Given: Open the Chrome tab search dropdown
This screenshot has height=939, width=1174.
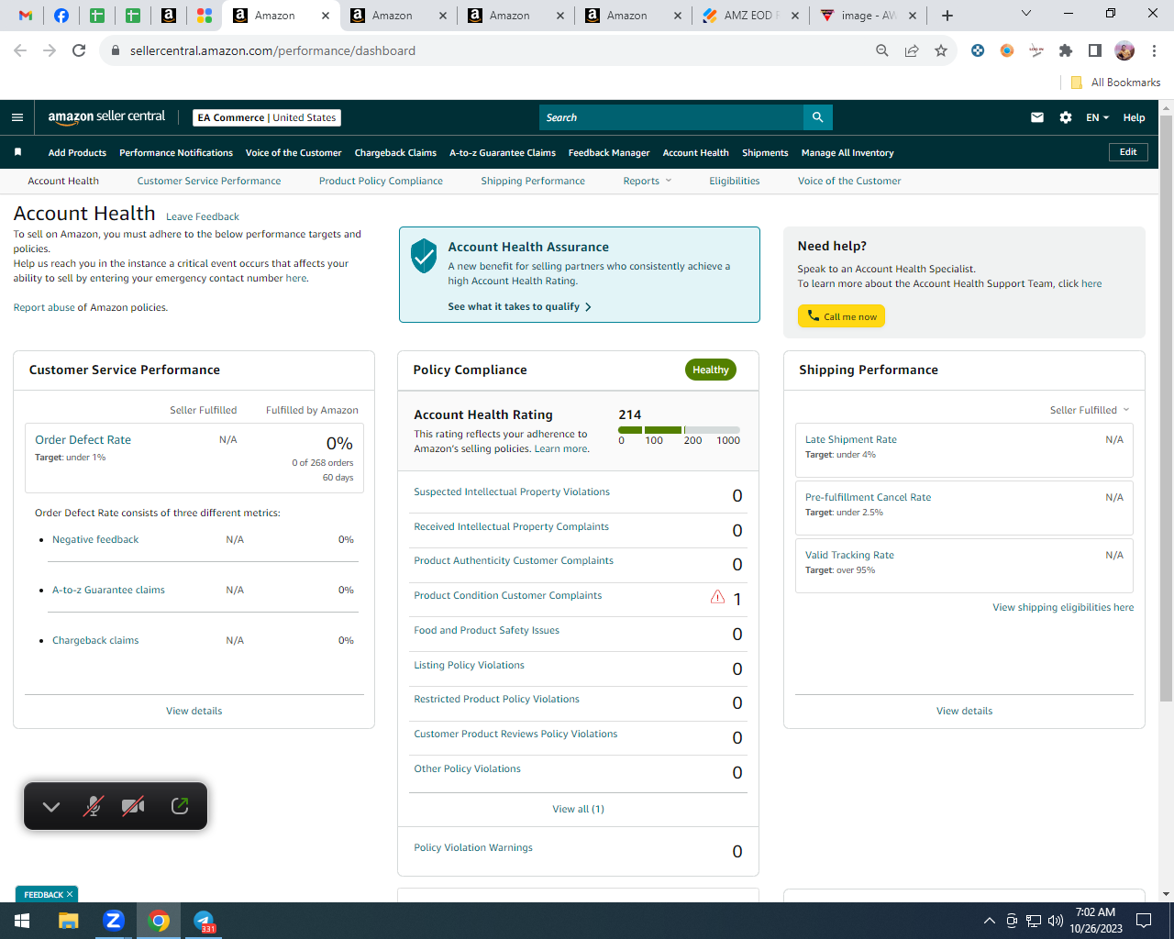Looking at the screenshot, I should [1026, 14].
